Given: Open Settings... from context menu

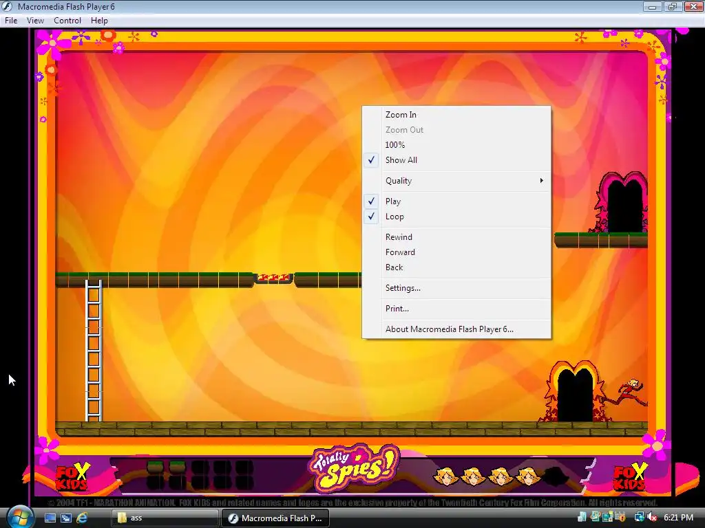Looking at the screenshot, I should click(x=456, y=288).
